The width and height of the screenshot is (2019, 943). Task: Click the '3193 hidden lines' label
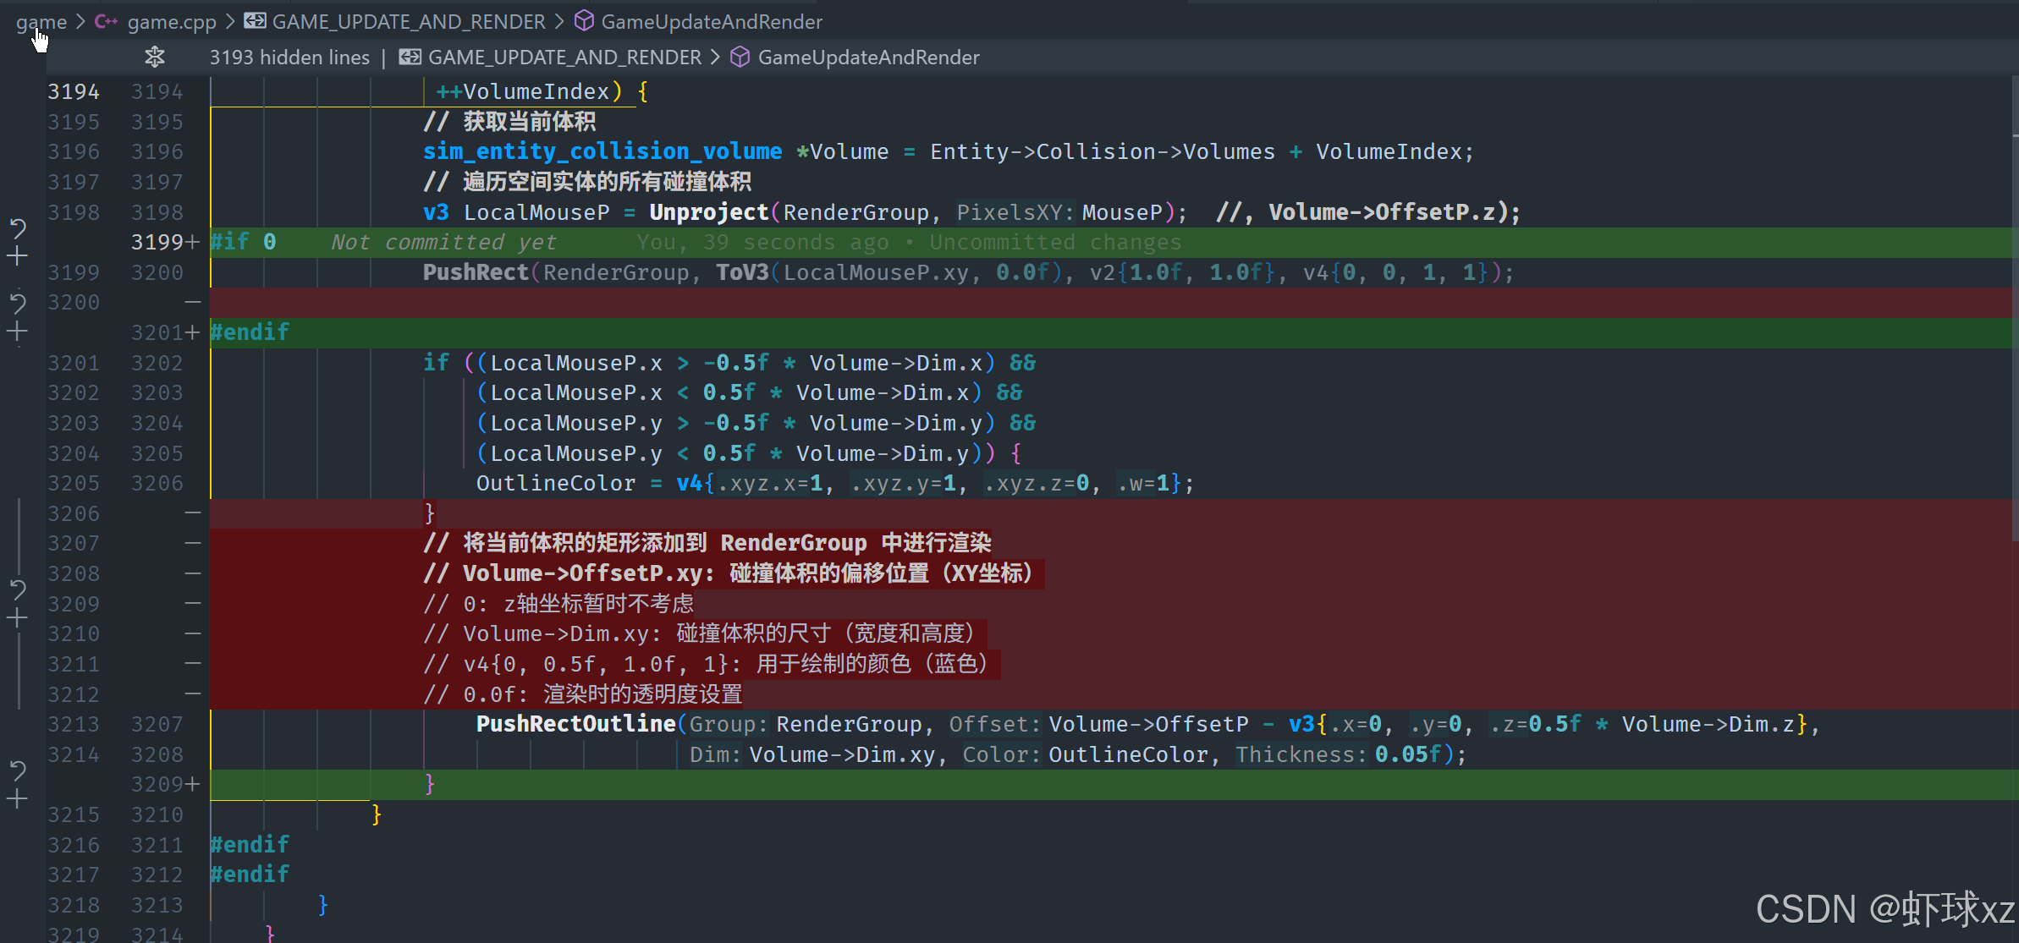pyautogui.click(x=289, y=57)
